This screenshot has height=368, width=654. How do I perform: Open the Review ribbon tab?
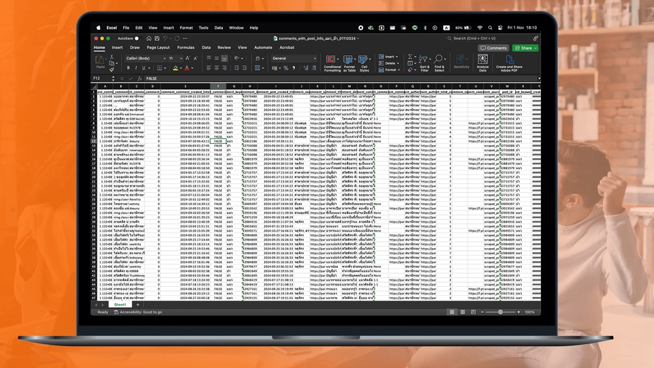(x=224, y=48)
